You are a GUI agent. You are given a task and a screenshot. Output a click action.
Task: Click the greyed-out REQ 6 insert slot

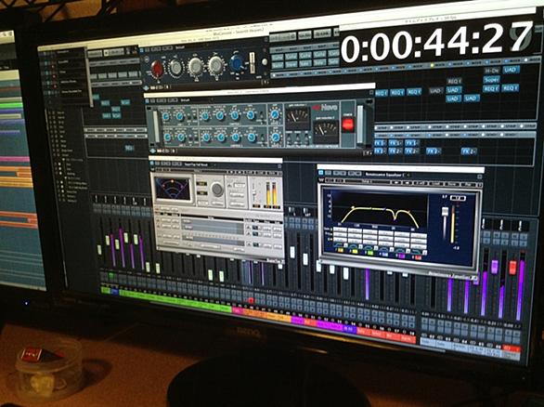coord(454,81)
